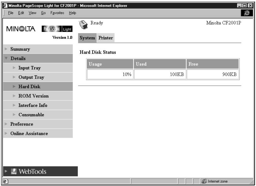
Task: Click the arrow beside Hard Disk
Action: 14,86
